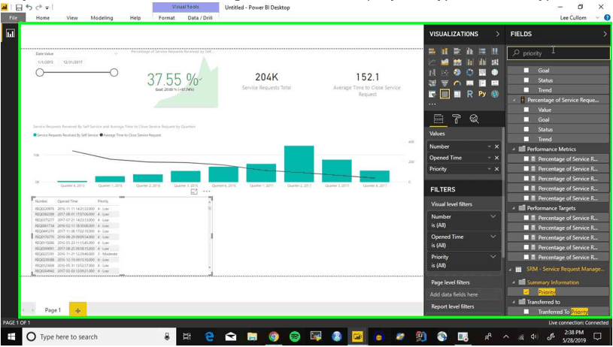Choose the Line chart visualization
Image resolution: width=613 pixels, height=347 pixels.
432,62
